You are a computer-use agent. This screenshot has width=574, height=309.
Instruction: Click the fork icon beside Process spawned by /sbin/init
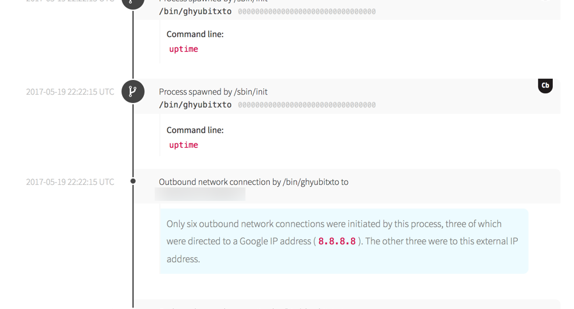133,91
